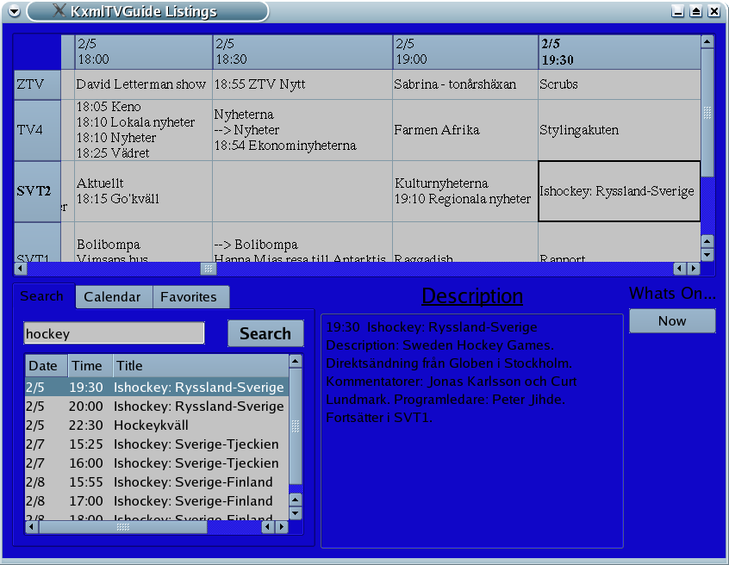Image resolution: width=729 pixels, height=565 pixels.
Task: Sort results by Time column header
Action: click(x=90, y=366)
